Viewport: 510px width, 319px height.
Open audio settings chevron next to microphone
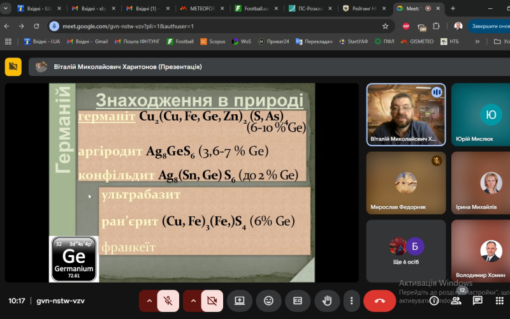click(149, 300)
